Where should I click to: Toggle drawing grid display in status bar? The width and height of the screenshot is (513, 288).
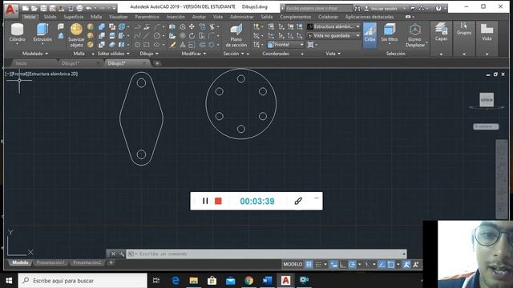click(x=309, y=264)
